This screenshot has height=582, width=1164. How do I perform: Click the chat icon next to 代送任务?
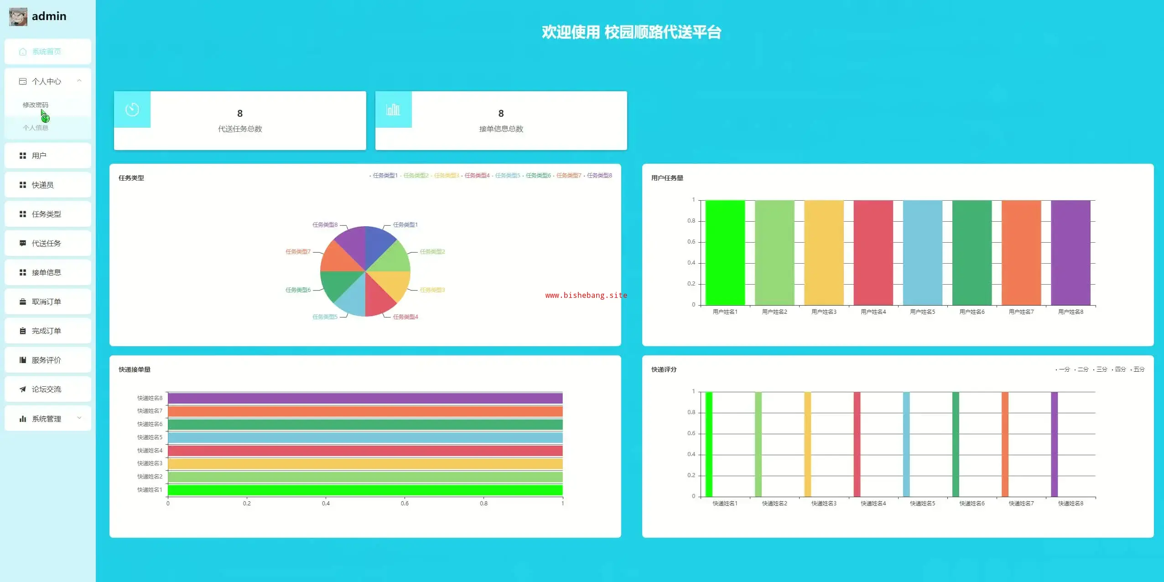(x=23, y=244)
